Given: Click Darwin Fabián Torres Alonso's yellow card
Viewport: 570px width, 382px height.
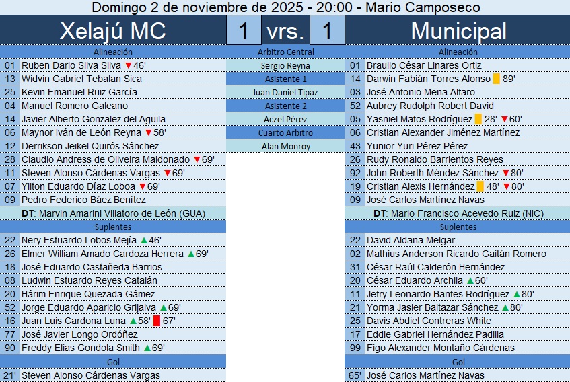Looking at the screenshot, I should [x=497, y=79].
